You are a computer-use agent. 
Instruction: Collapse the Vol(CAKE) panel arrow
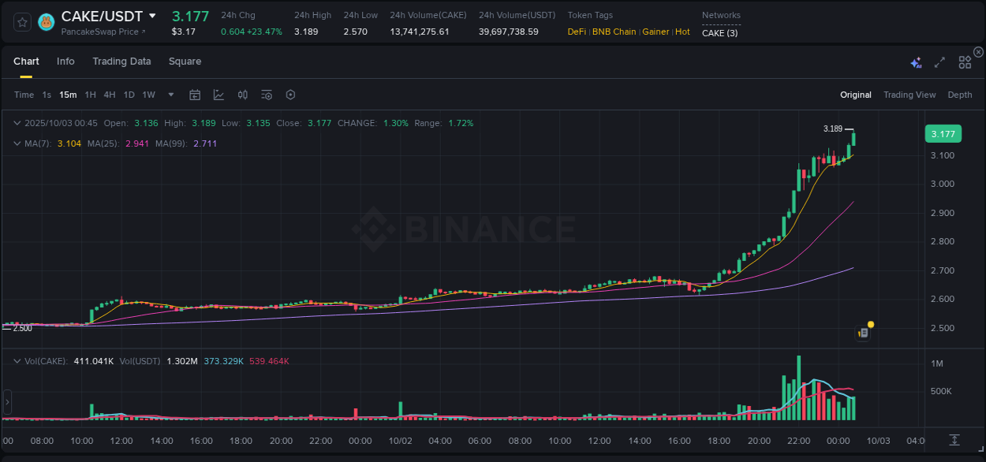pyautogui.click(x=17, y=360)
